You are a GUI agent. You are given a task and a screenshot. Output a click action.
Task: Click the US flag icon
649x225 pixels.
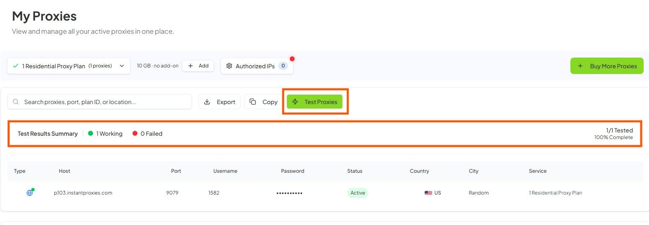click(x=428, y=193)
